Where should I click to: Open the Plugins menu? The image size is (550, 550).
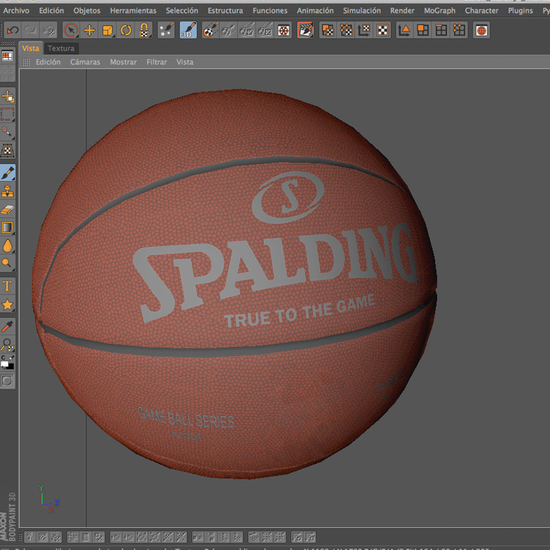[x=520, y=10]
